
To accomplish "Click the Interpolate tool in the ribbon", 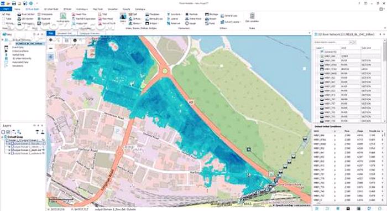I will tap(45, 14).
